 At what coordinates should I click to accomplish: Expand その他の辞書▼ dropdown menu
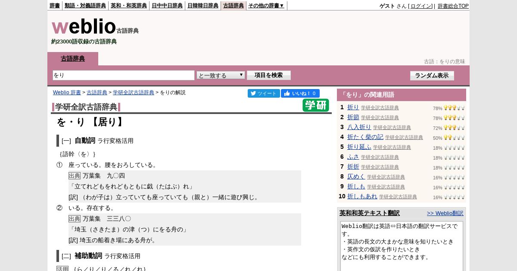tap(266, 6)
